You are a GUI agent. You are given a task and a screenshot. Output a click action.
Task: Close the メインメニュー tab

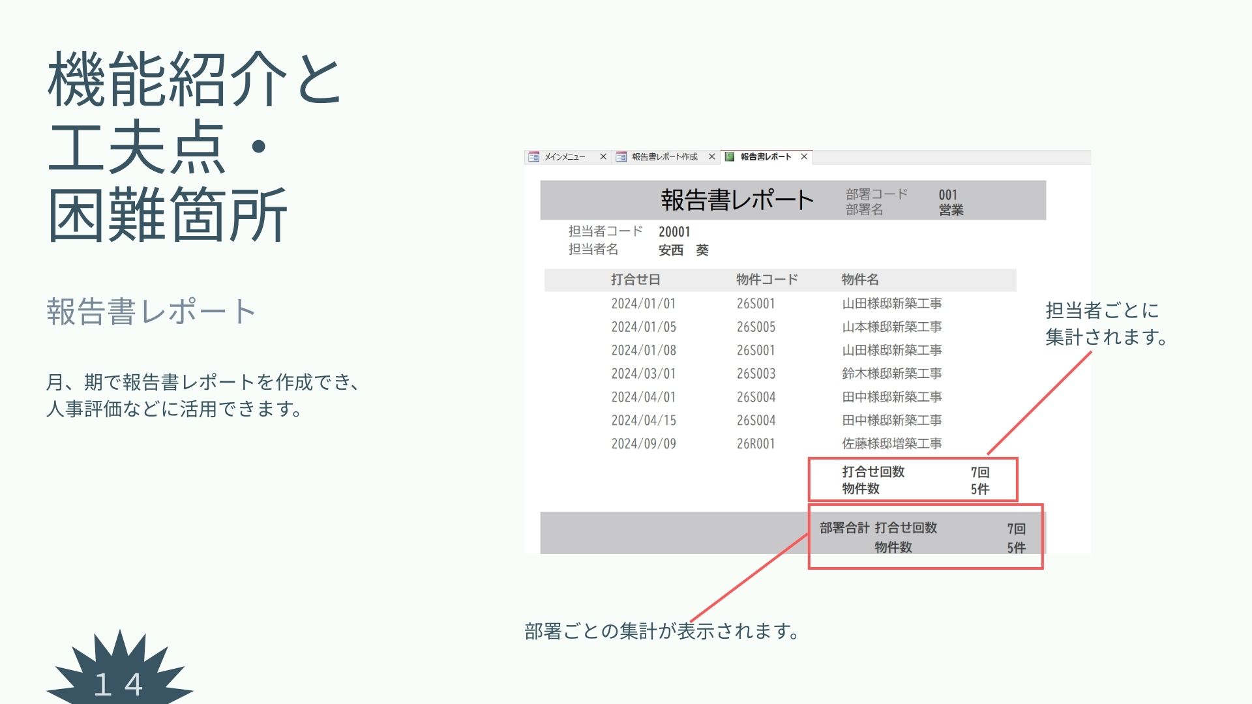(x=603, y=157)
